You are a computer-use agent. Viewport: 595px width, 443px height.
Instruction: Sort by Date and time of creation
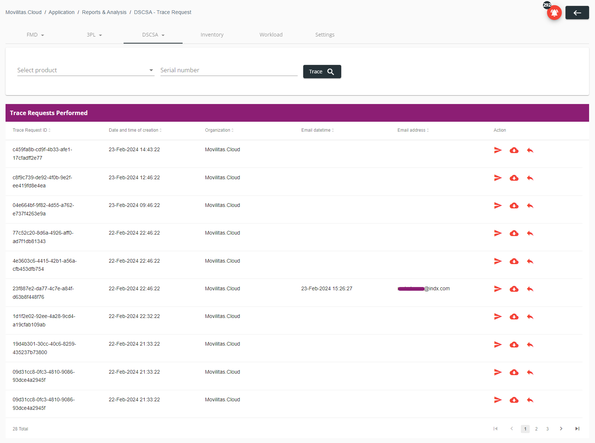point(135,130)
